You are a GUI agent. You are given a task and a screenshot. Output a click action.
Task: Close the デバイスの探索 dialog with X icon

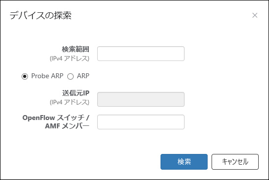(255, 15)
